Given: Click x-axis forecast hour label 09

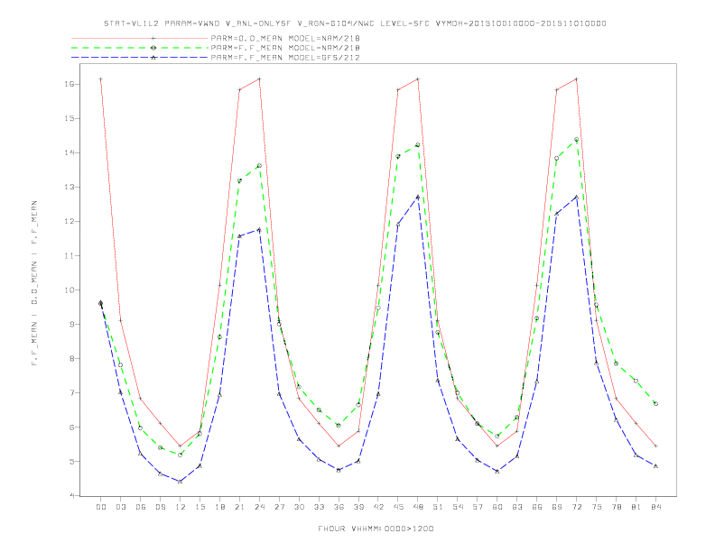Looking at the screenshot, I should coord(160,507).
